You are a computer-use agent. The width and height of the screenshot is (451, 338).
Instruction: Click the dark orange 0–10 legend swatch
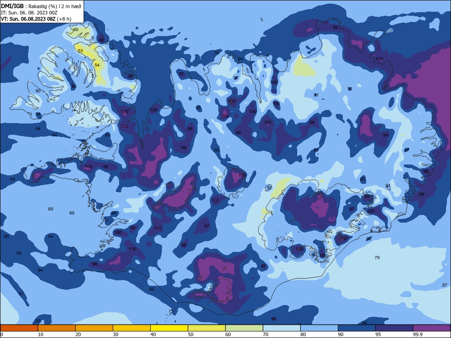pos(19,328)
